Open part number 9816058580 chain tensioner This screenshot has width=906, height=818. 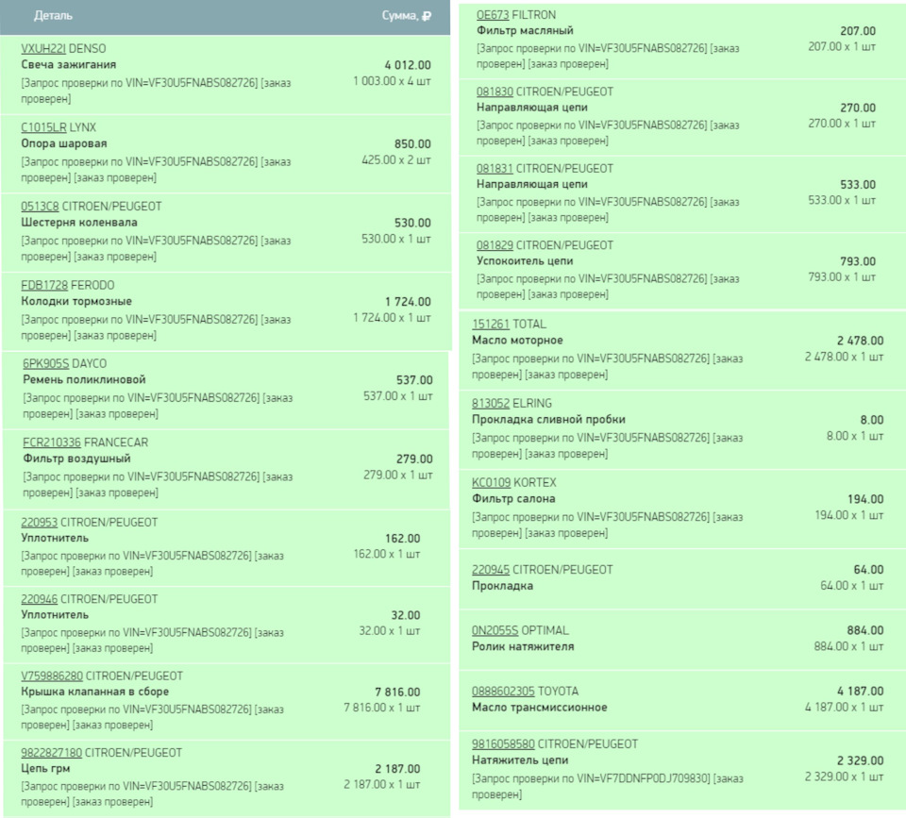click(x=503, y=743)
